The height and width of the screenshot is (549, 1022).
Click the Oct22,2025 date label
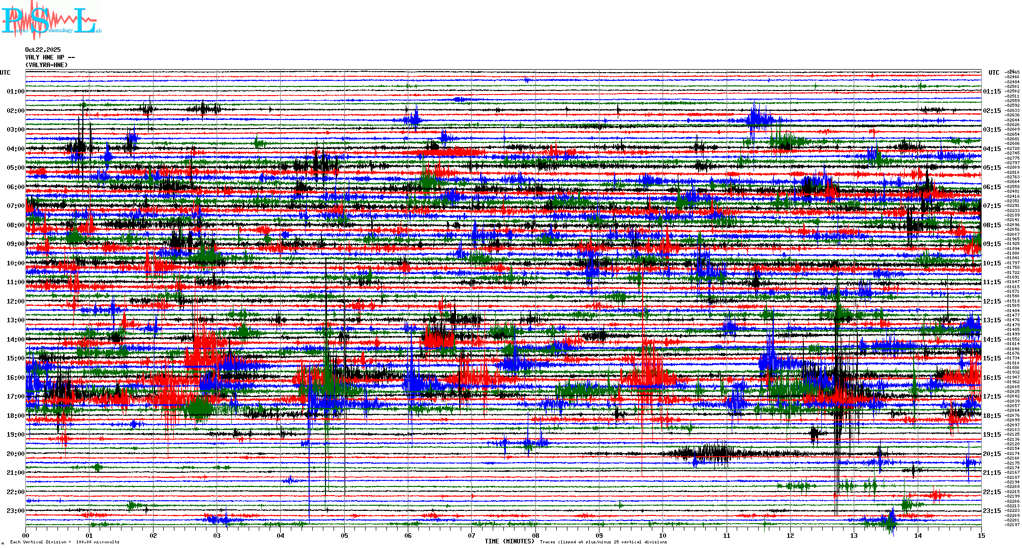coord(43,50)
